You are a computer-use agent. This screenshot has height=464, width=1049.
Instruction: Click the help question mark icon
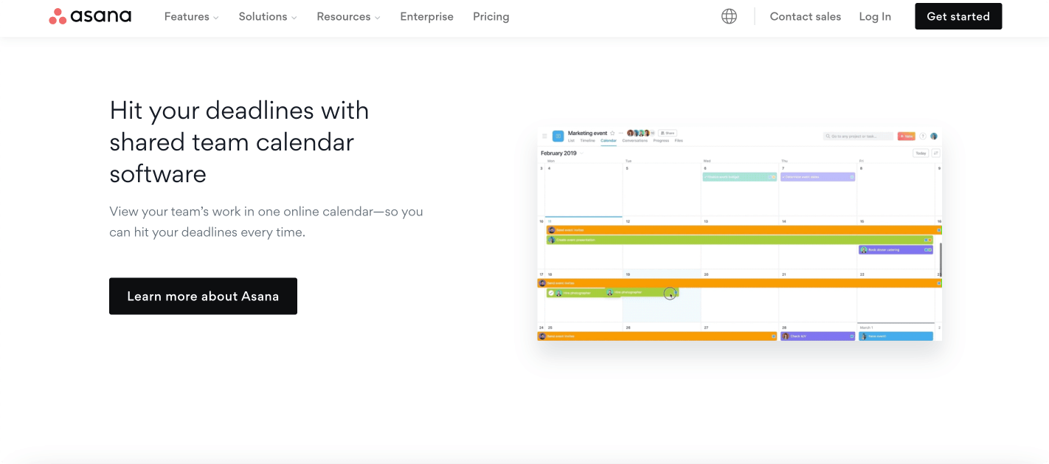click(x=923, y=136)
